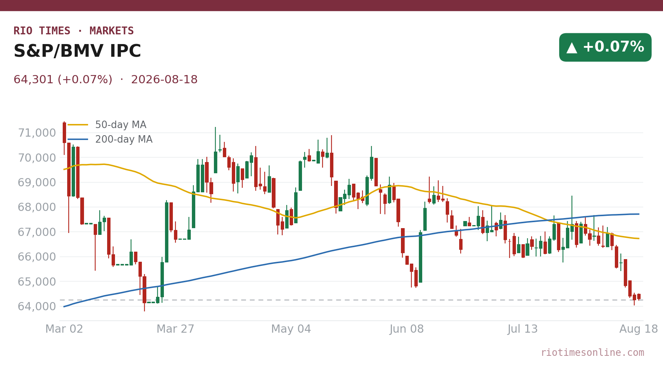This screenshot has height=373, width=663.
Task: Click the 69,000 y-axis label
Action: [37, 183]
